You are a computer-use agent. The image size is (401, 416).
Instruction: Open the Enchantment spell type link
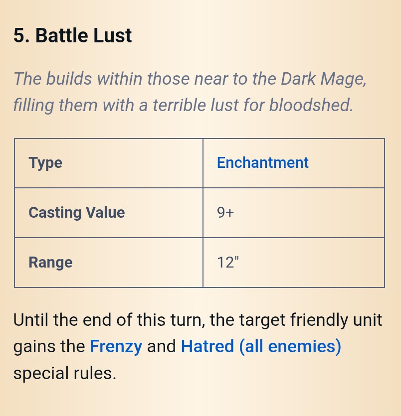pyautogui.click(x=262, y=163)
